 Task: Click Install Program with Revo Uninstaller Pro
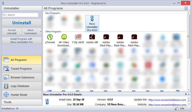point(22,40)
